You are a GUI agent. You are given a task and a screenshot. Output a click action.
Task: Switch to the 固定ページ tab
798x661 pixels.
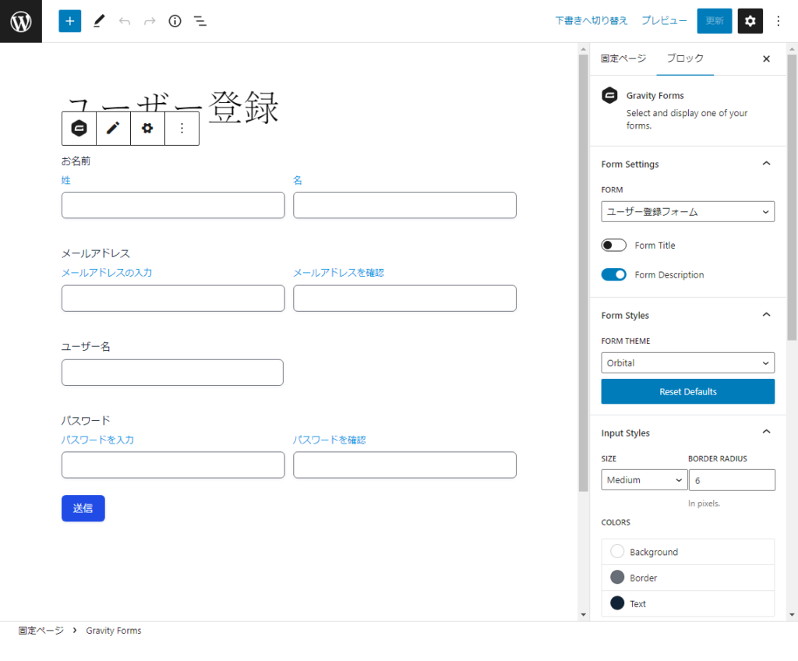(623, 58)
